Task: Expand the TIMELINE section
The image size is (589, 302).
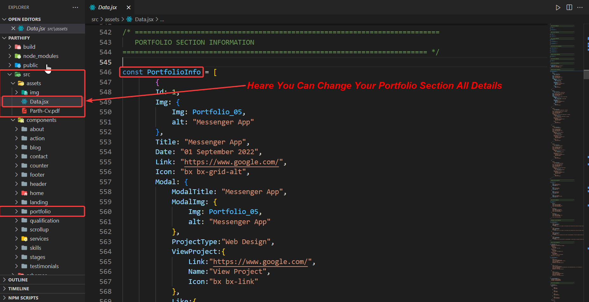Action: click(x=4, y=289)
